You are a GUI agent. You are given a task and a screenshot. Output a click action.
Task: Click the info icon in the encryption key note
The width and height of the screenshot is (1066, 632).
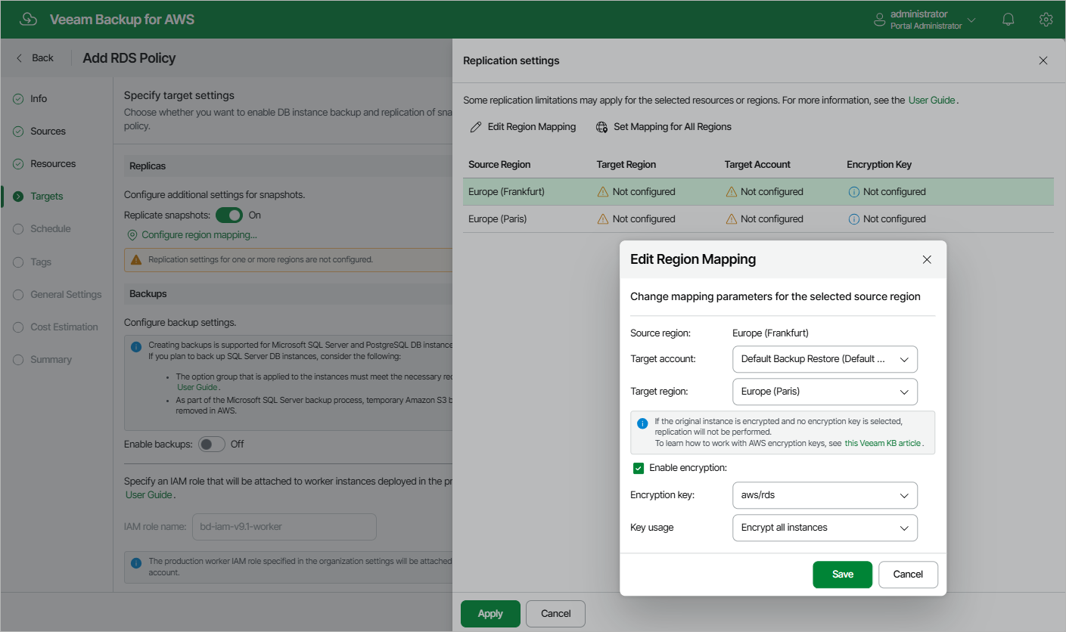click(642, 423)
